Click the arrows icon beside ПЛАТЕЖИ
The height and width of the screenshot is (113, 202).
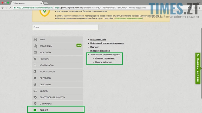point(35,59)
